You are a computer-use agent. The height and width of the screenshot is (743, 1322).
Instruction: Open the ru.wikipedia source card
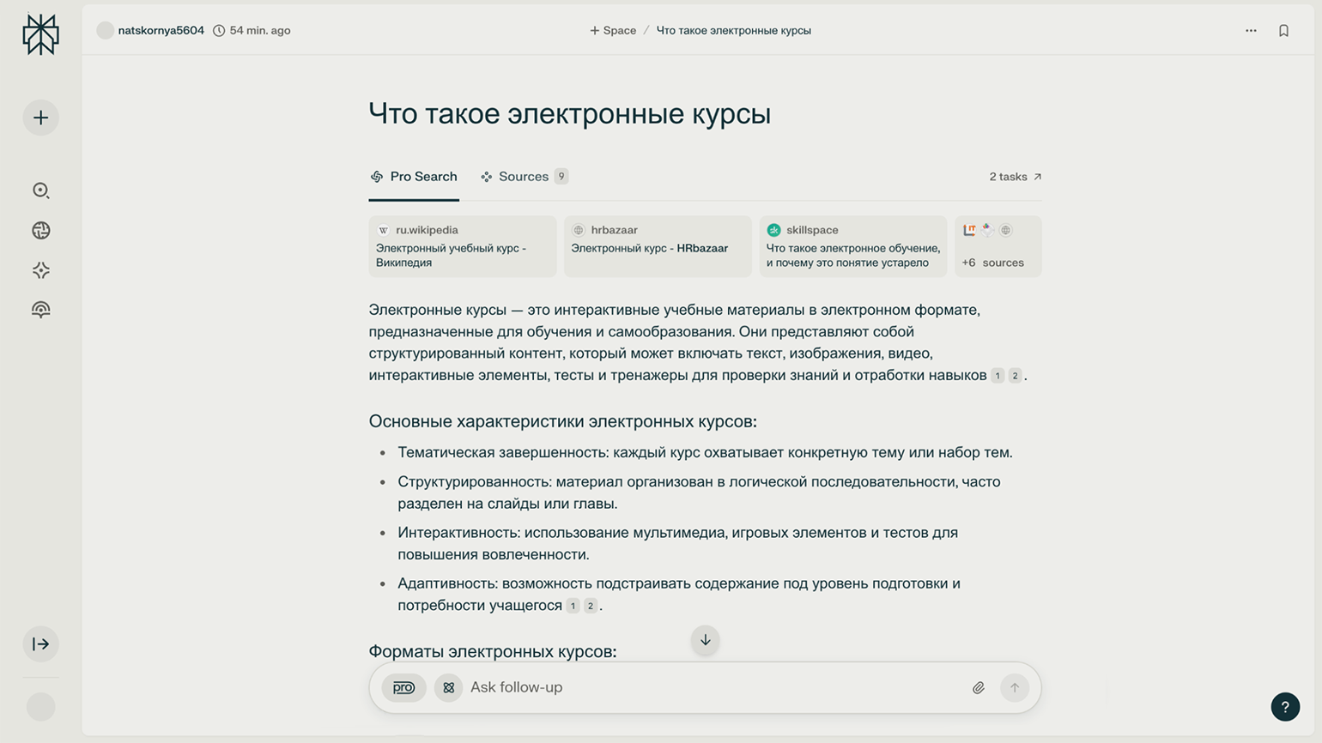(x=462, y=246)
